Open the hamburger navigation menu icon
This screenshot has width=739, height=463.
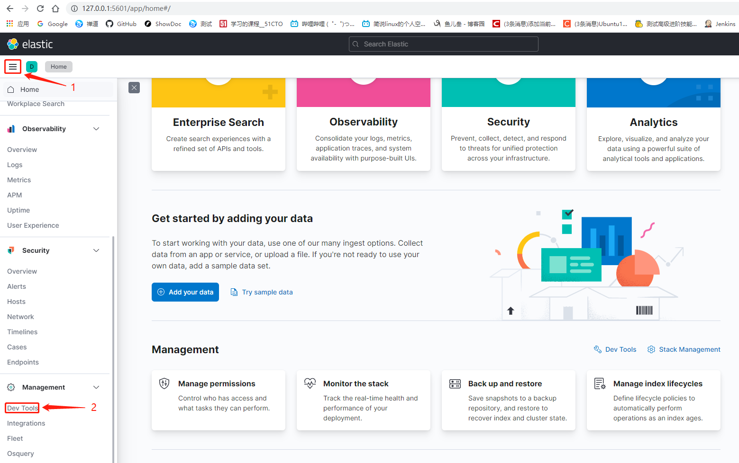(12, 66)
